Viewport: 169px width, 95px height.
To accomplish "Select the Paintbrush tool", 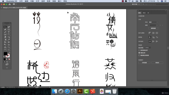I will (5, 32).
